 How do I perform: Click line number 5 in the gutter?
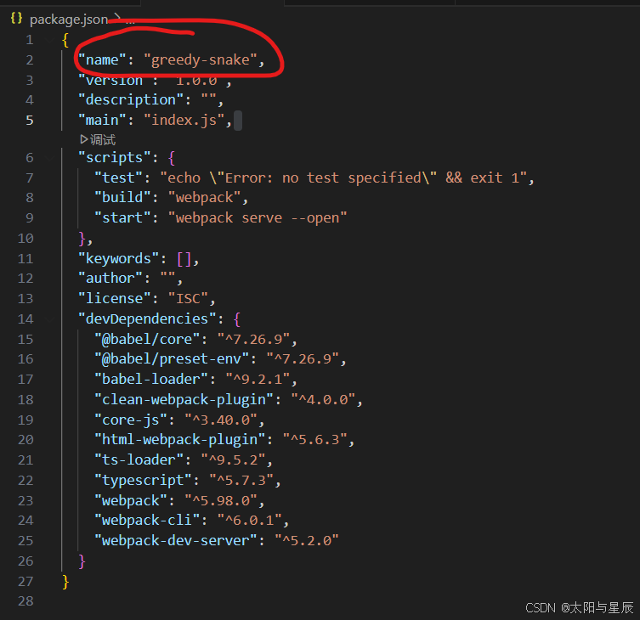click(30, 121)
